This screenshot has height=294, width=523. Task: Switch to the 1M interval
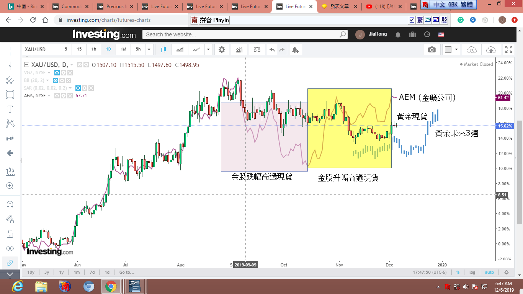[123, 49]
